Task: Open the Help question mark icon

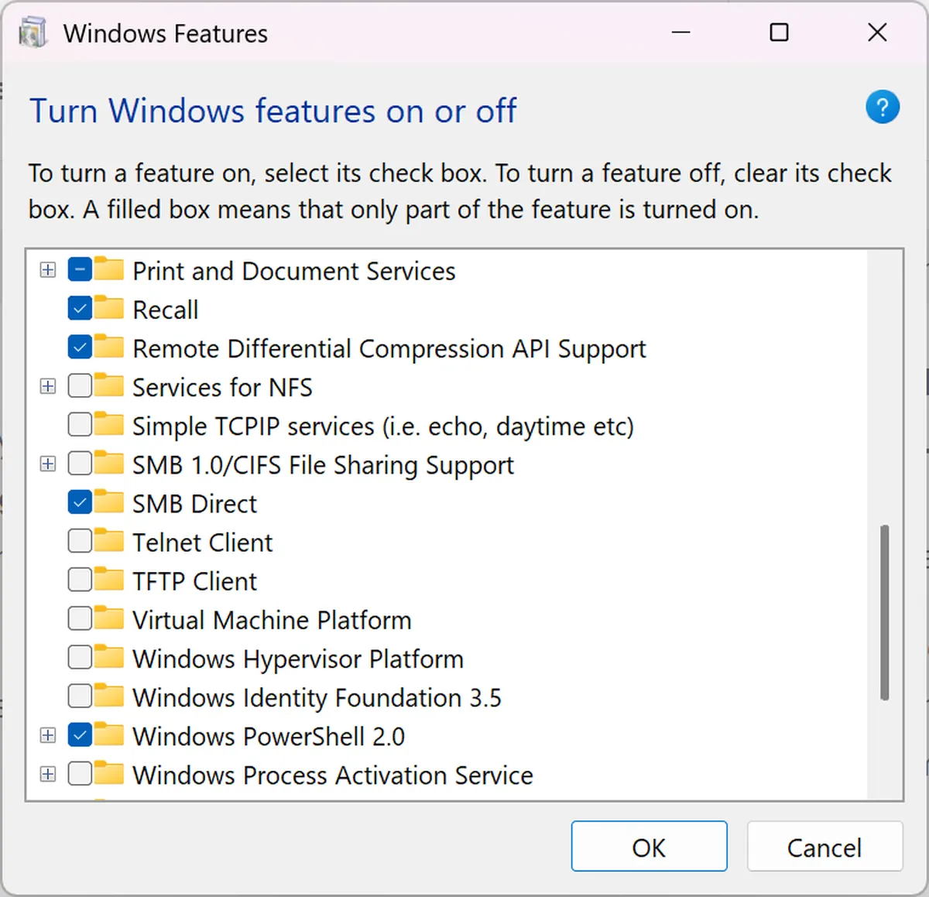Action: coord(882,107)
